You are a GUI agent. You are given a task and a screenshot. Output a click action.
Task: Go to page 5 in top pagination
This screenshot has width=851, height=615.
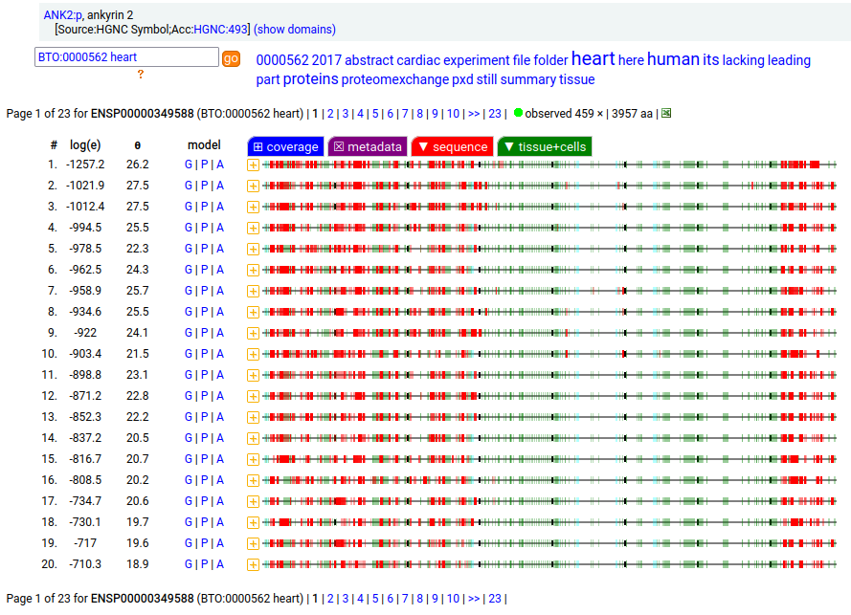pyautogui.click(x=375, y=114)
